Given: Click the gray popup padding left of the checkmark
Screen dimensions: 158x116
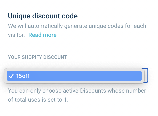Looking at the screenshot, I should tap(5, 76).
